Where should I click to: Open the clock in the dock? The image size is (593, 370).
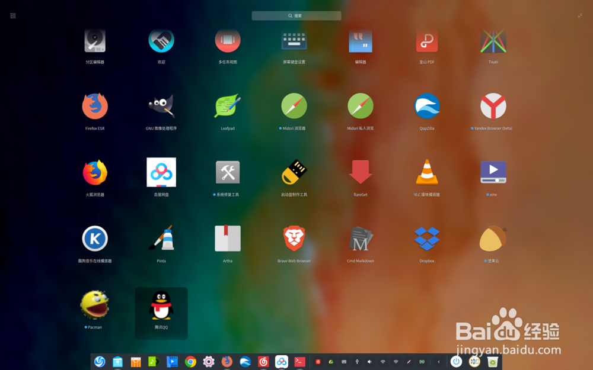(474, 362)
